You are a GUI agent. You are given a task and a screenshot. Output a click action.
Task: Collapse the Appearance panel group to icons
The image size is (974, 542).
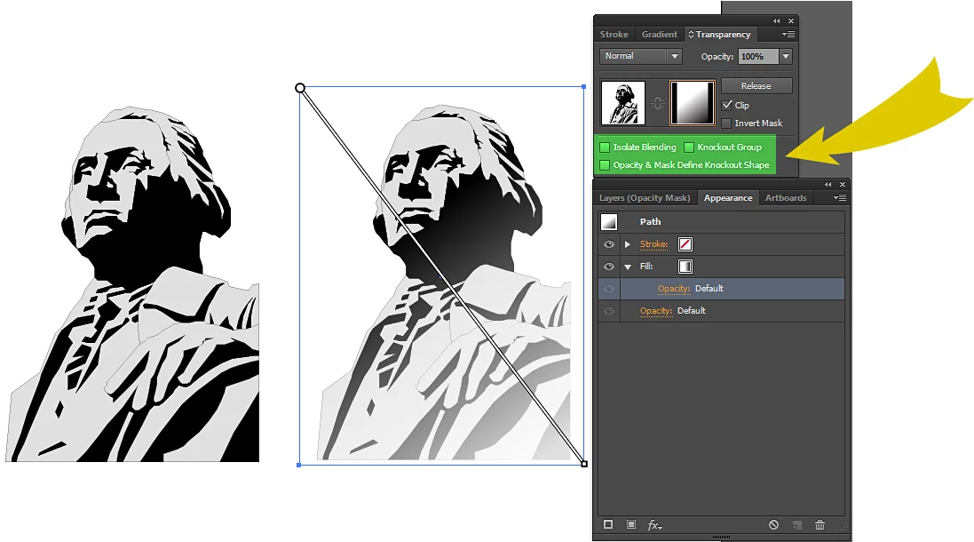(828, 185)
